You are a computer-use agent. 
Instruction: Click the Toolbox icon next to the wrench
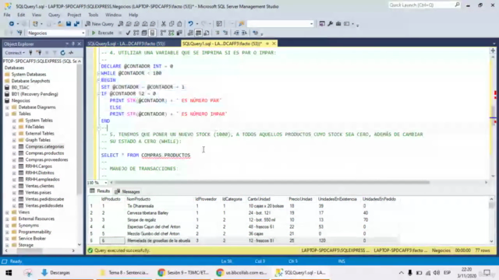[x=338, y=24]
